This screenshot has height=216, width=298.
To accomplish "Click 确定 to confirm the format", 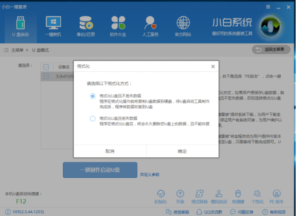I will pos(182,151).
